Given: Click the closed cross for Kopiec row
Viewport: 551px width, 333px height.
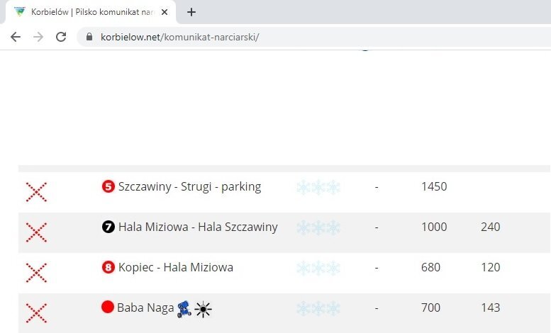Looking at the screenshot, I should click(36, 273).
